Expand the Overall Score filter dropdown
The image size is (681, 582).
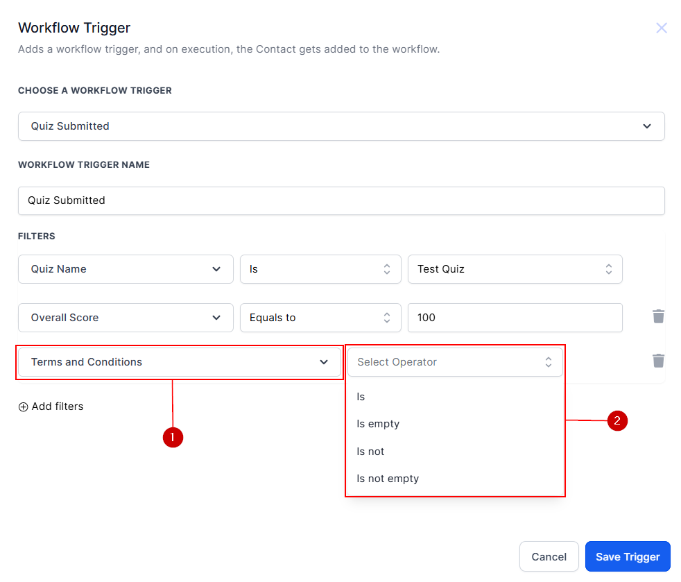[126, 318]
